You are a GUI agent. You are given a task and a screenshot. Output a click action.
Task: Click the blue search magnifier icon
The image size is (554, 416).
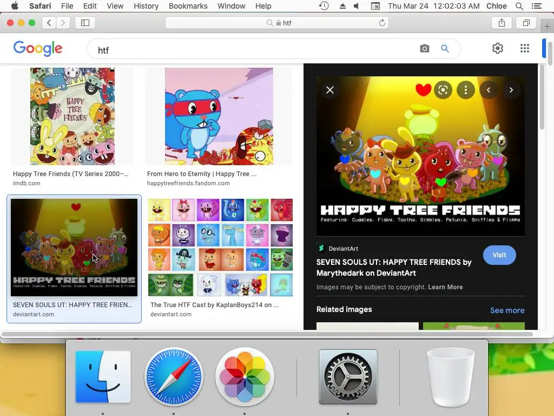[445, 48]
